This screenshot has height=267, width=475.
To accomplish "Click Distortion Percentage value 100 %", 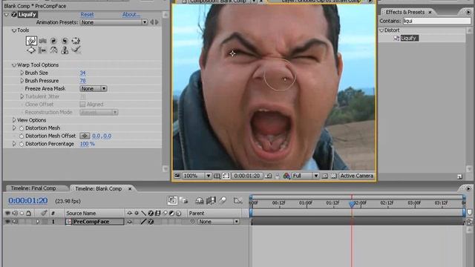I will 88,144.
